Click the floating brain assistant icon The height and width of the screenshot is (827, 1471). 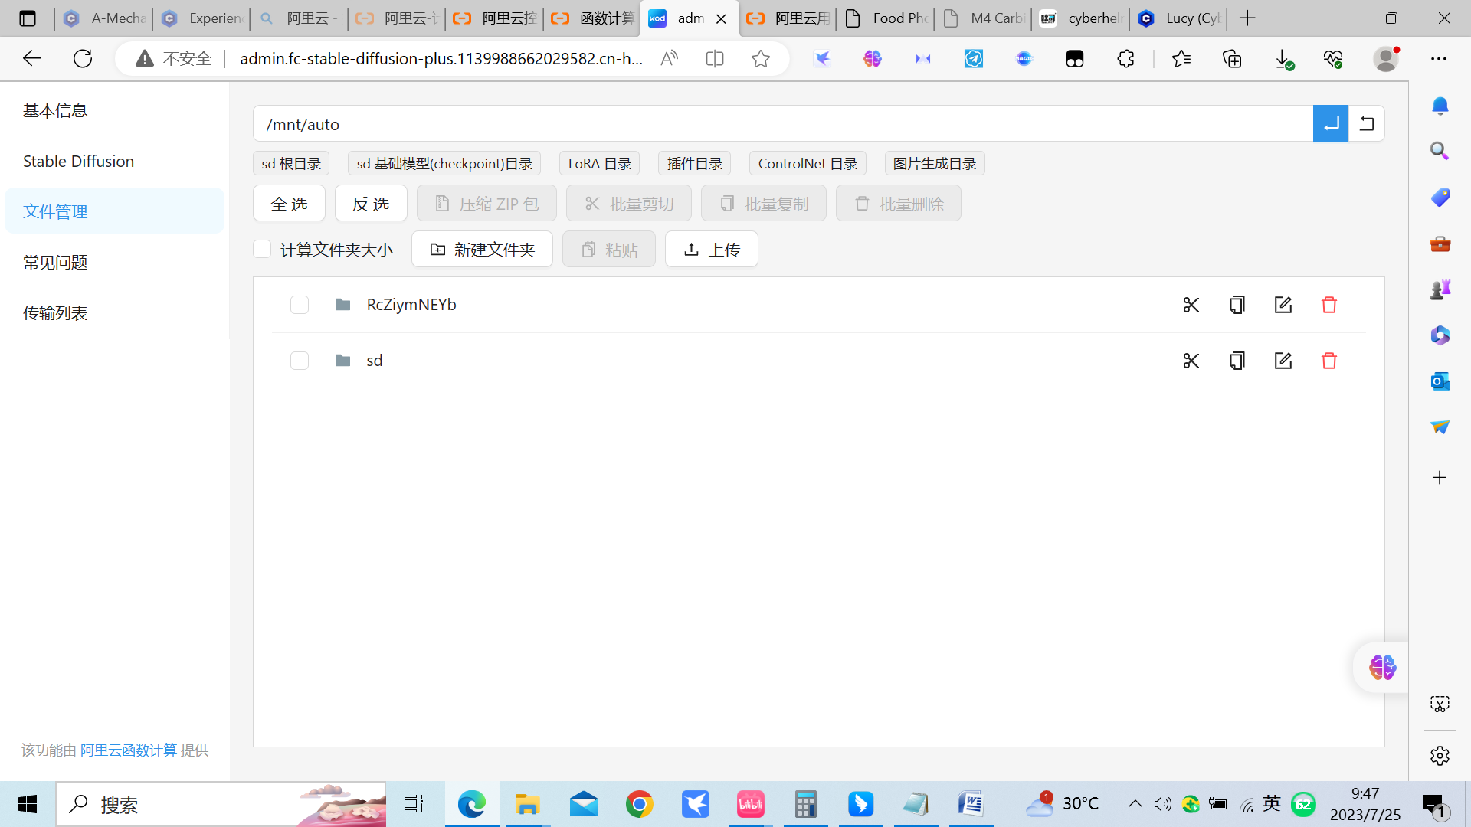(1382, 667)
